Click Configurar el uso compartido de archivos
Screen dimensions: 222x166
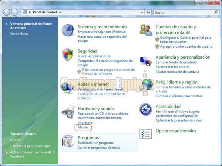click(x=101, y=96)
